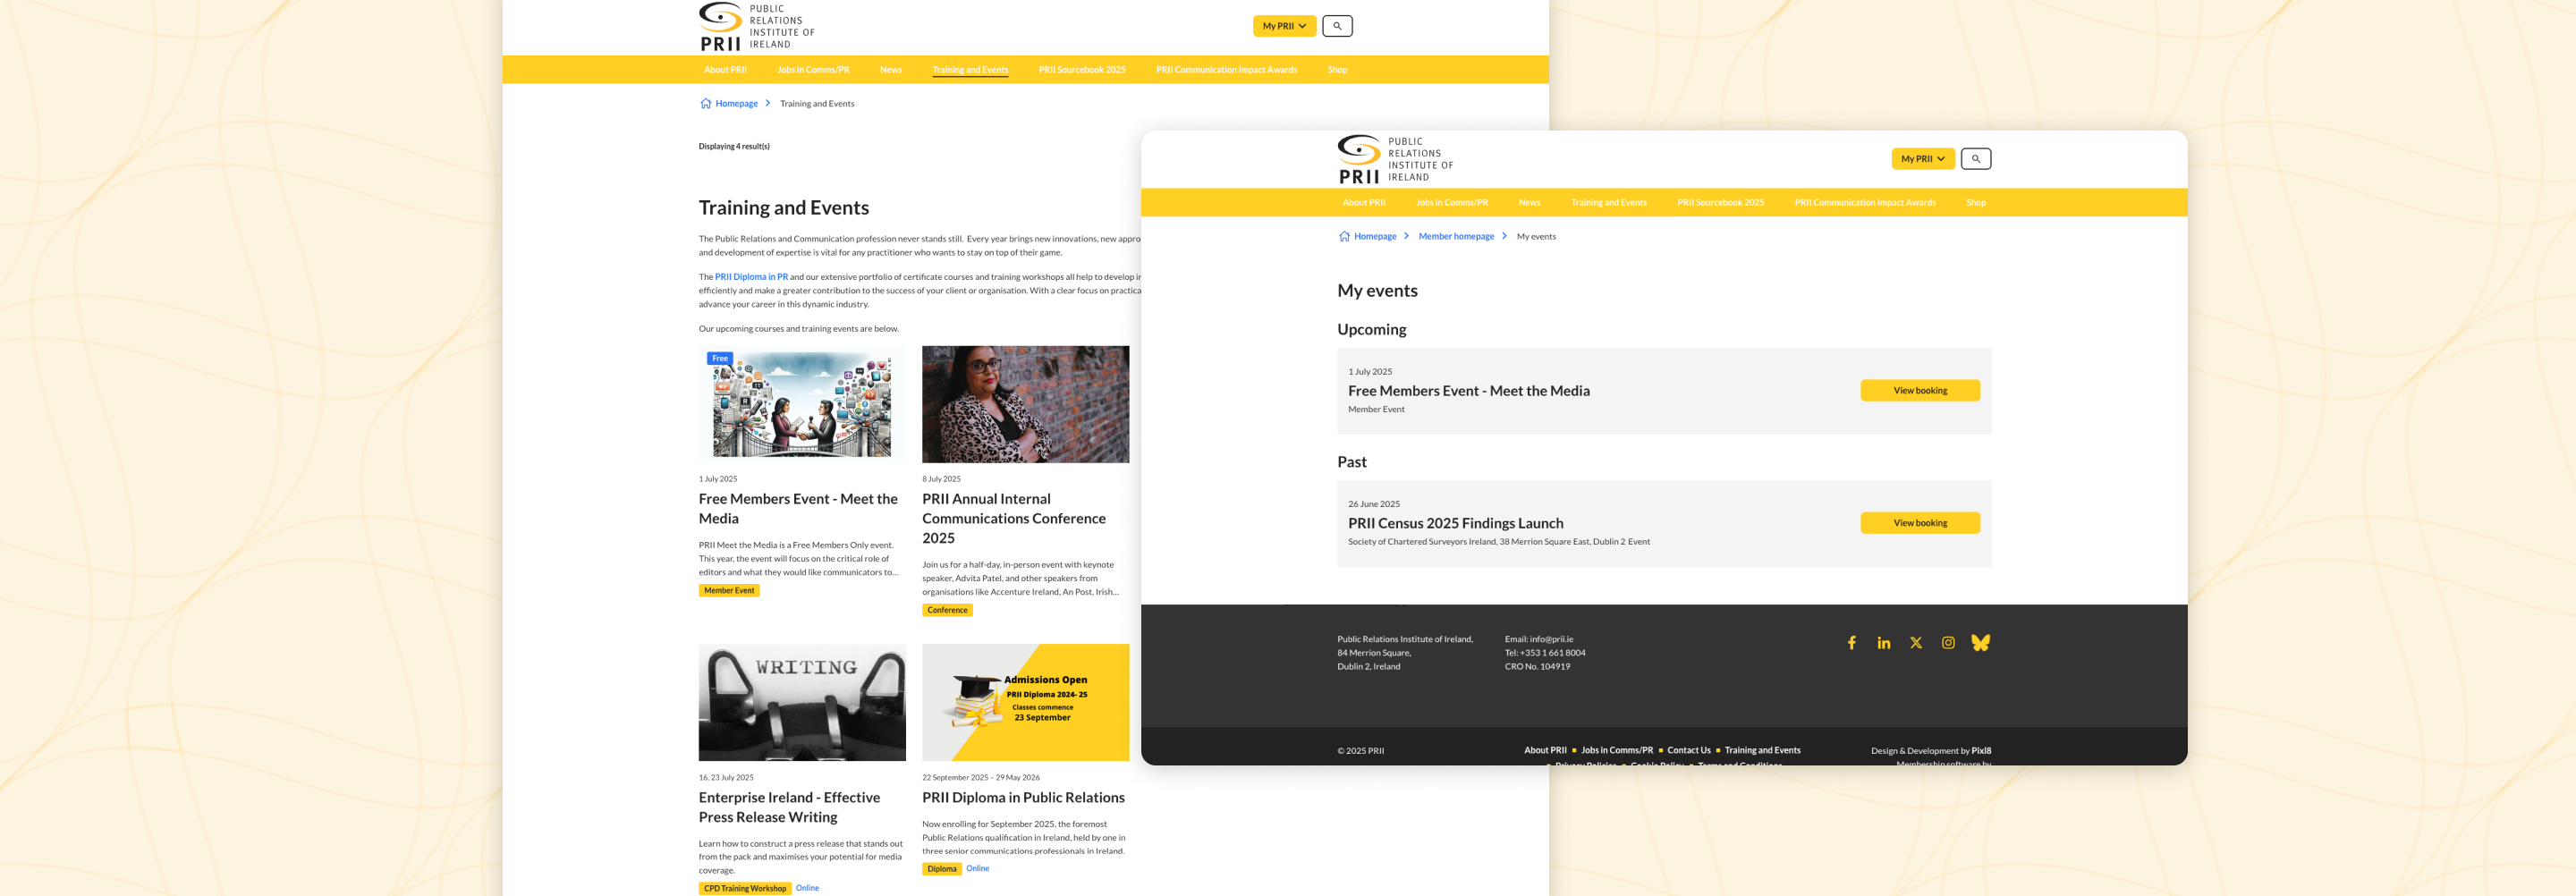Image resolution: width=2576 pixels, height=896 pixels.
Task: Open Jobs in Comms/PR in My events nav
Action: tap(1451, 203)
